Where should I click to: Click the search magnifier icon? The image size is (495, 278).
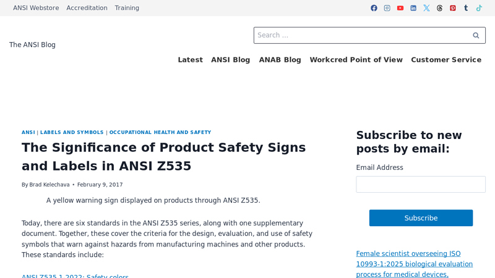point(476,35)
